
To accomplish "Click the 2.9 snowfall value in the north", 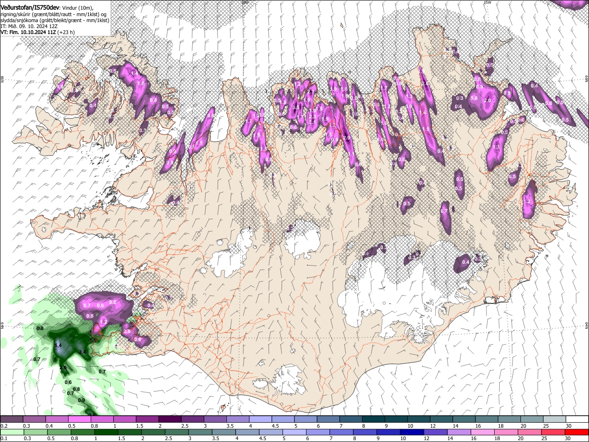I will (346, 138).
